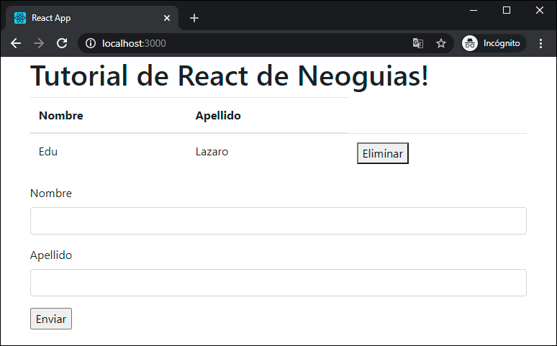Maximize the browser window
The image size is (557, 346).
click(507, 10)
